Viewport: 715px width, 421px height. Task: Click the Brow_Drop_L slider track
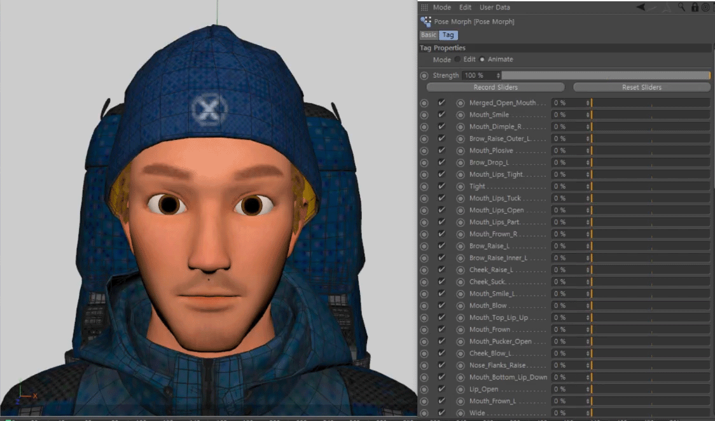(x=650, y=163)
